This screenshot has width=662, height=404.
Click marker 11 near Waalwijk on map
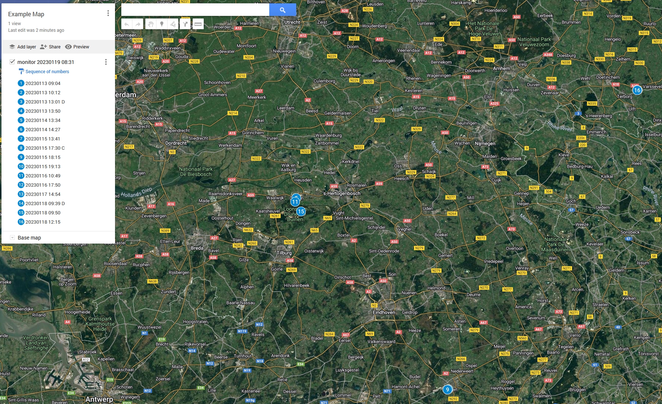pos(295,202)
